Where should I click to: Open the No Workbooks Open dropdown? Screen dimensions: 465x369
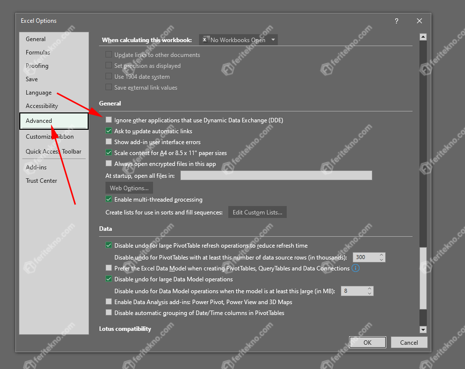point(238,40)
